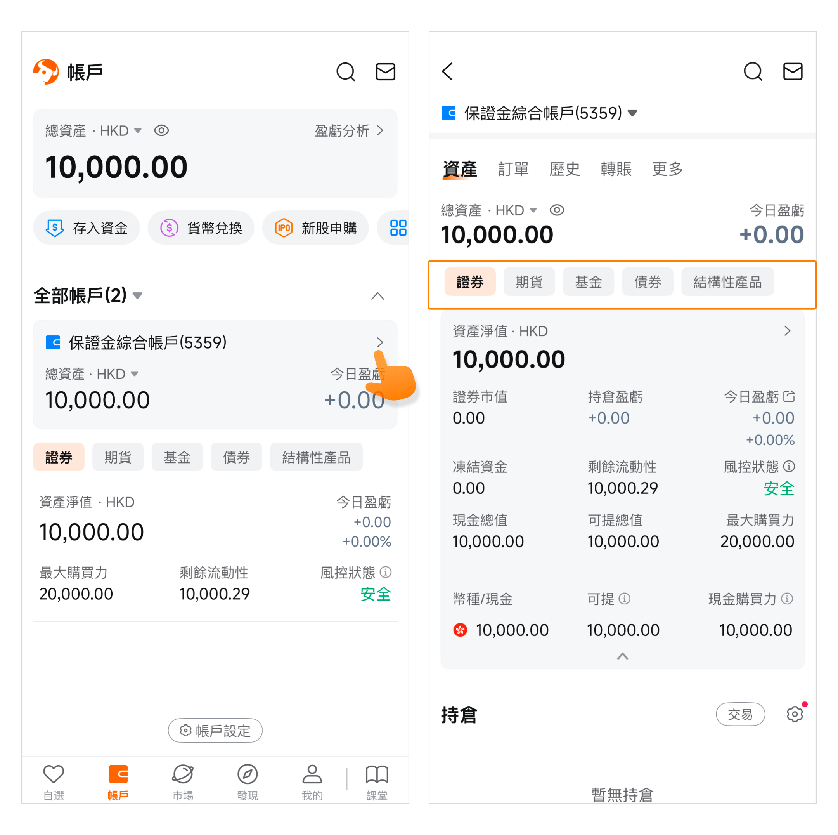Image resolution: width=838 pixels, height=835 pixels.
Task: Expand the 全部帳戶(2) dropdown arrow
Action: pos(137,296)
